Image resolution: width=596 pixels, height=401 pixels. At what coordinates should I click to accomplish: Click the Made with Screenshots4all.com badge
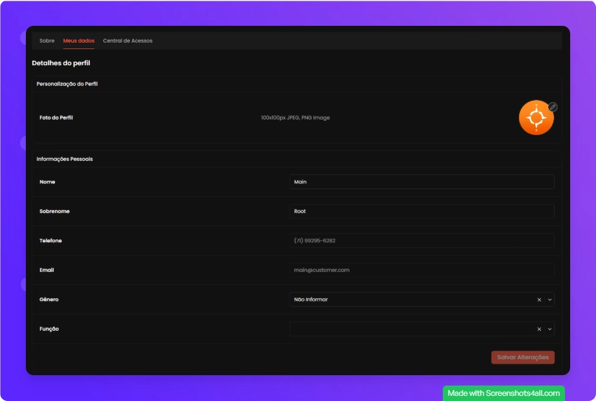pos(504,393)
